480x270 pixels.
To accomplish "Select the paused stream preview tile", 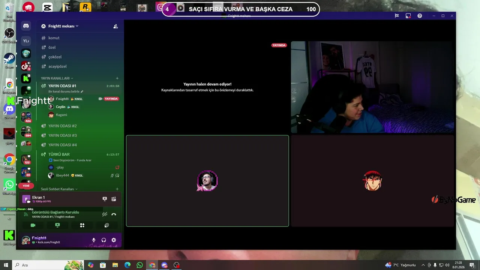I will click(x=207, y=87).
